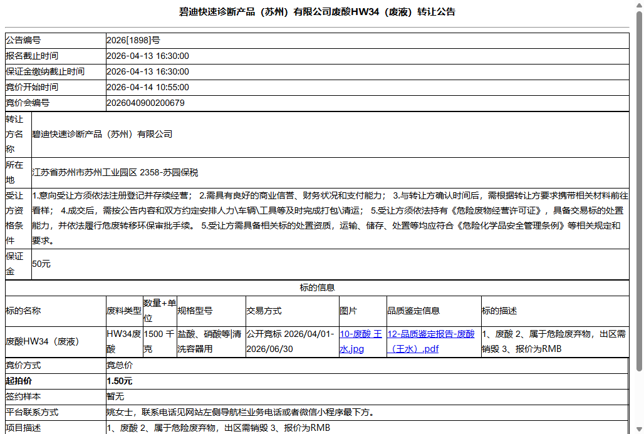Click the deposit value 50元

(41, 264)
